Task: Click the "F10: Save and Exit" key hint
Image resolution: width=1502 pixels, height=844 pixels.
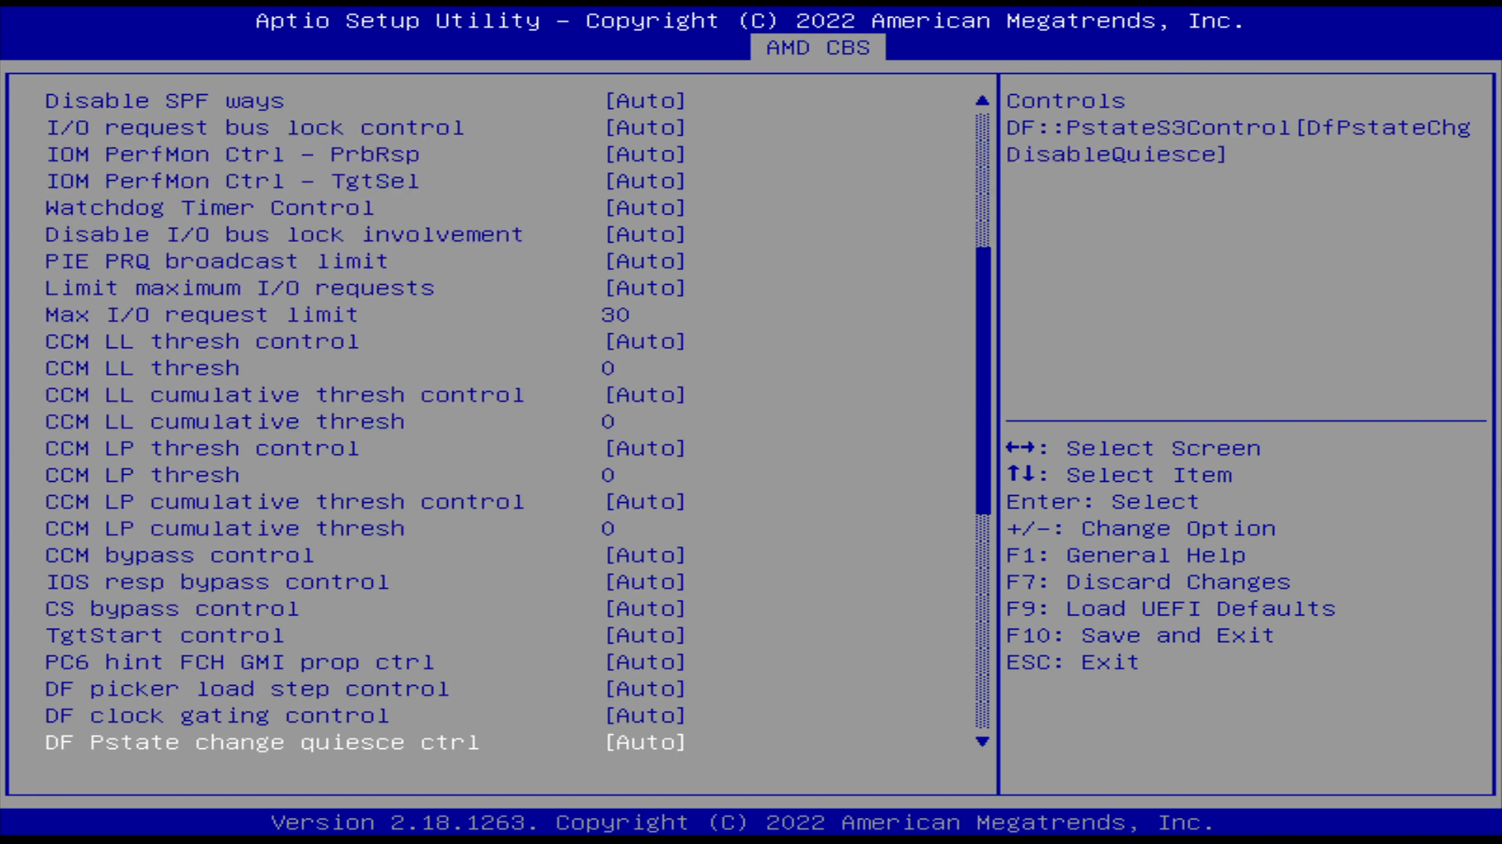Action: click(x=1141, y=636)
